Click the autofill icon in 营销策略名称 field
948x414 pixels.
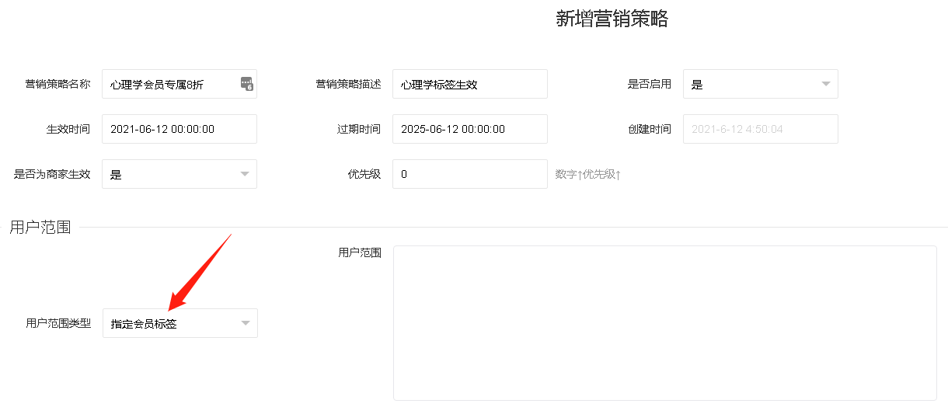(x=246, y=84)
